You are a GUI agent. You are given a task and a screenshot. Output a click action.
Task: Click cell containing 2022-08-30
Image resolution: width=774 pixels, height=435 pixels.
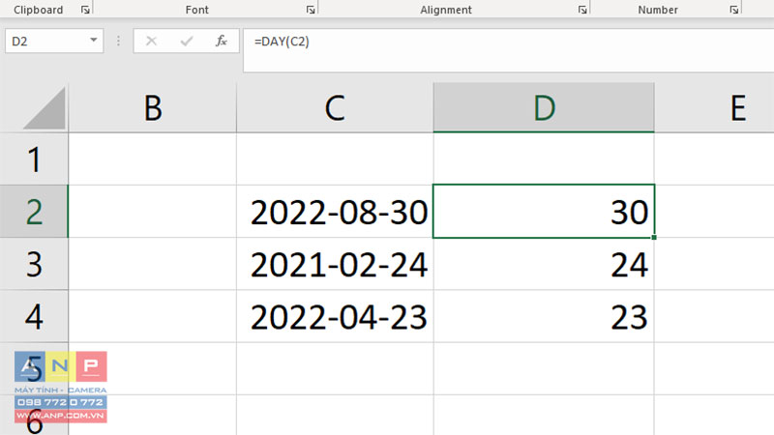pos(335,212)
